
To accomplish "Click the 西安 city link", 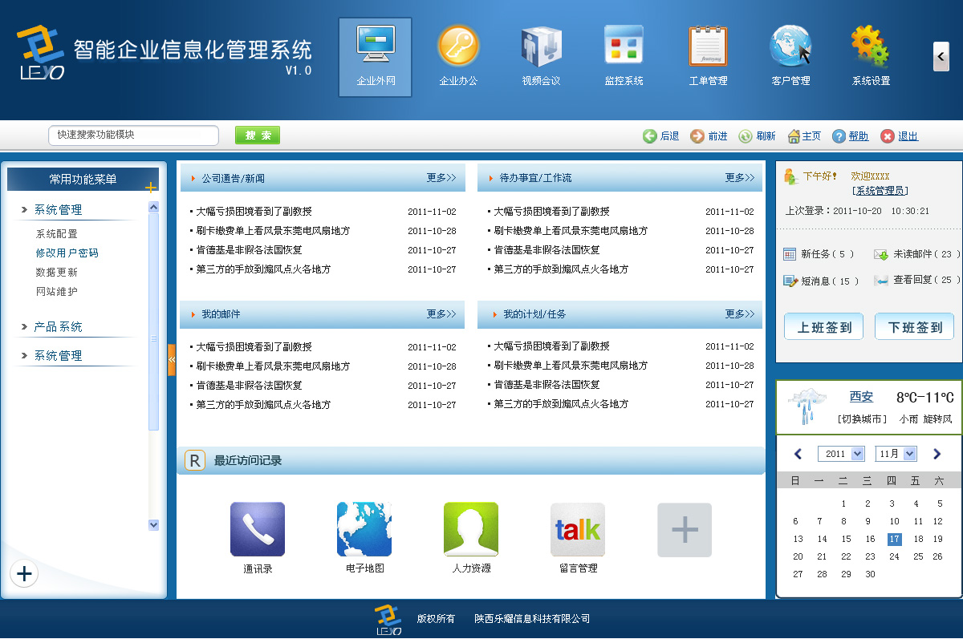I will coord(862,397).
